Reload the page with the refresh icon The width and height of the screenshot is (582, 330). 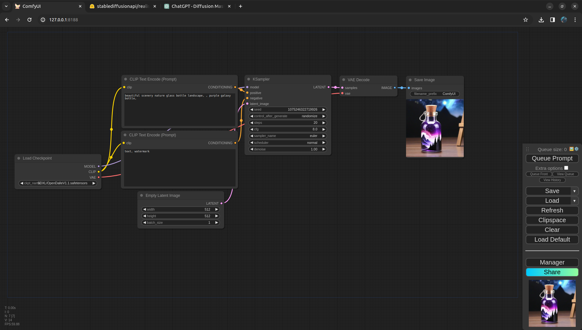[29, 20]
